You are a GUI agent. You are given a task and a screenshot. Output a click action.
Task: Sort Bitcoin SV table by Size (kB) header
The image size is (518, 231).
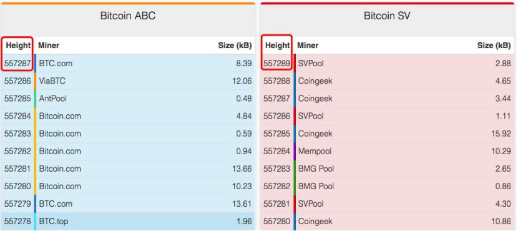click(494, 46)
